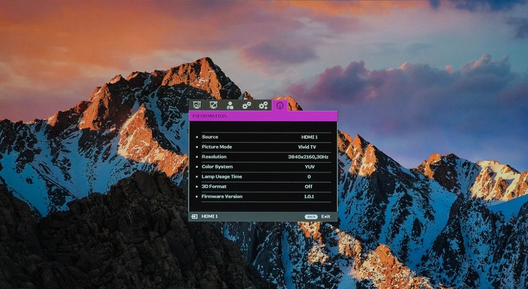Click the Exit label in the footer
This screenshot has height=289, width=528.
click(325, 216)
